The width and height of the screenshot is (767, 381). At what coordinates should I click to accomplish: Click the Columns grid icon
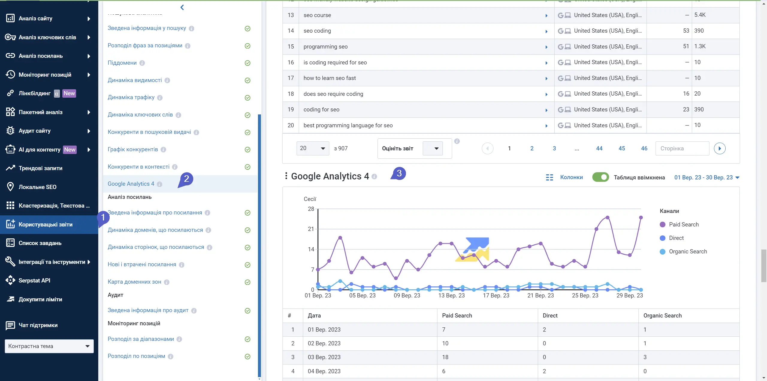(549, 177)
